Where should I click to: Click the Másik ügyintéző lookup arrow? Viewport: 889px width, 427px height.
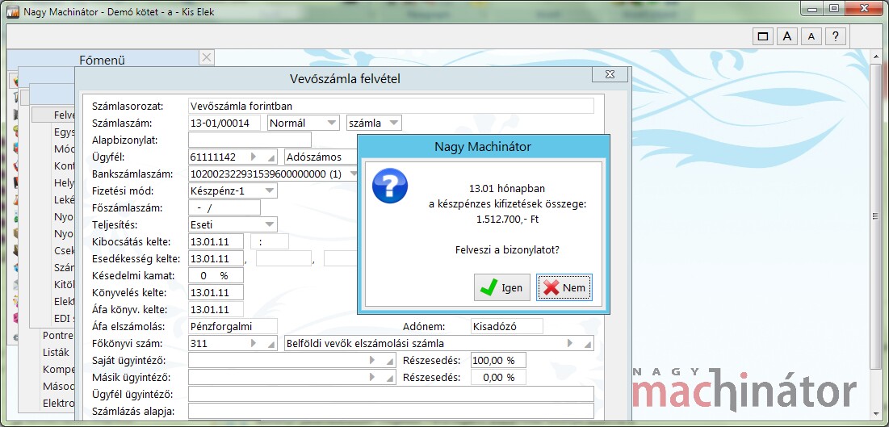coord(372,377)
